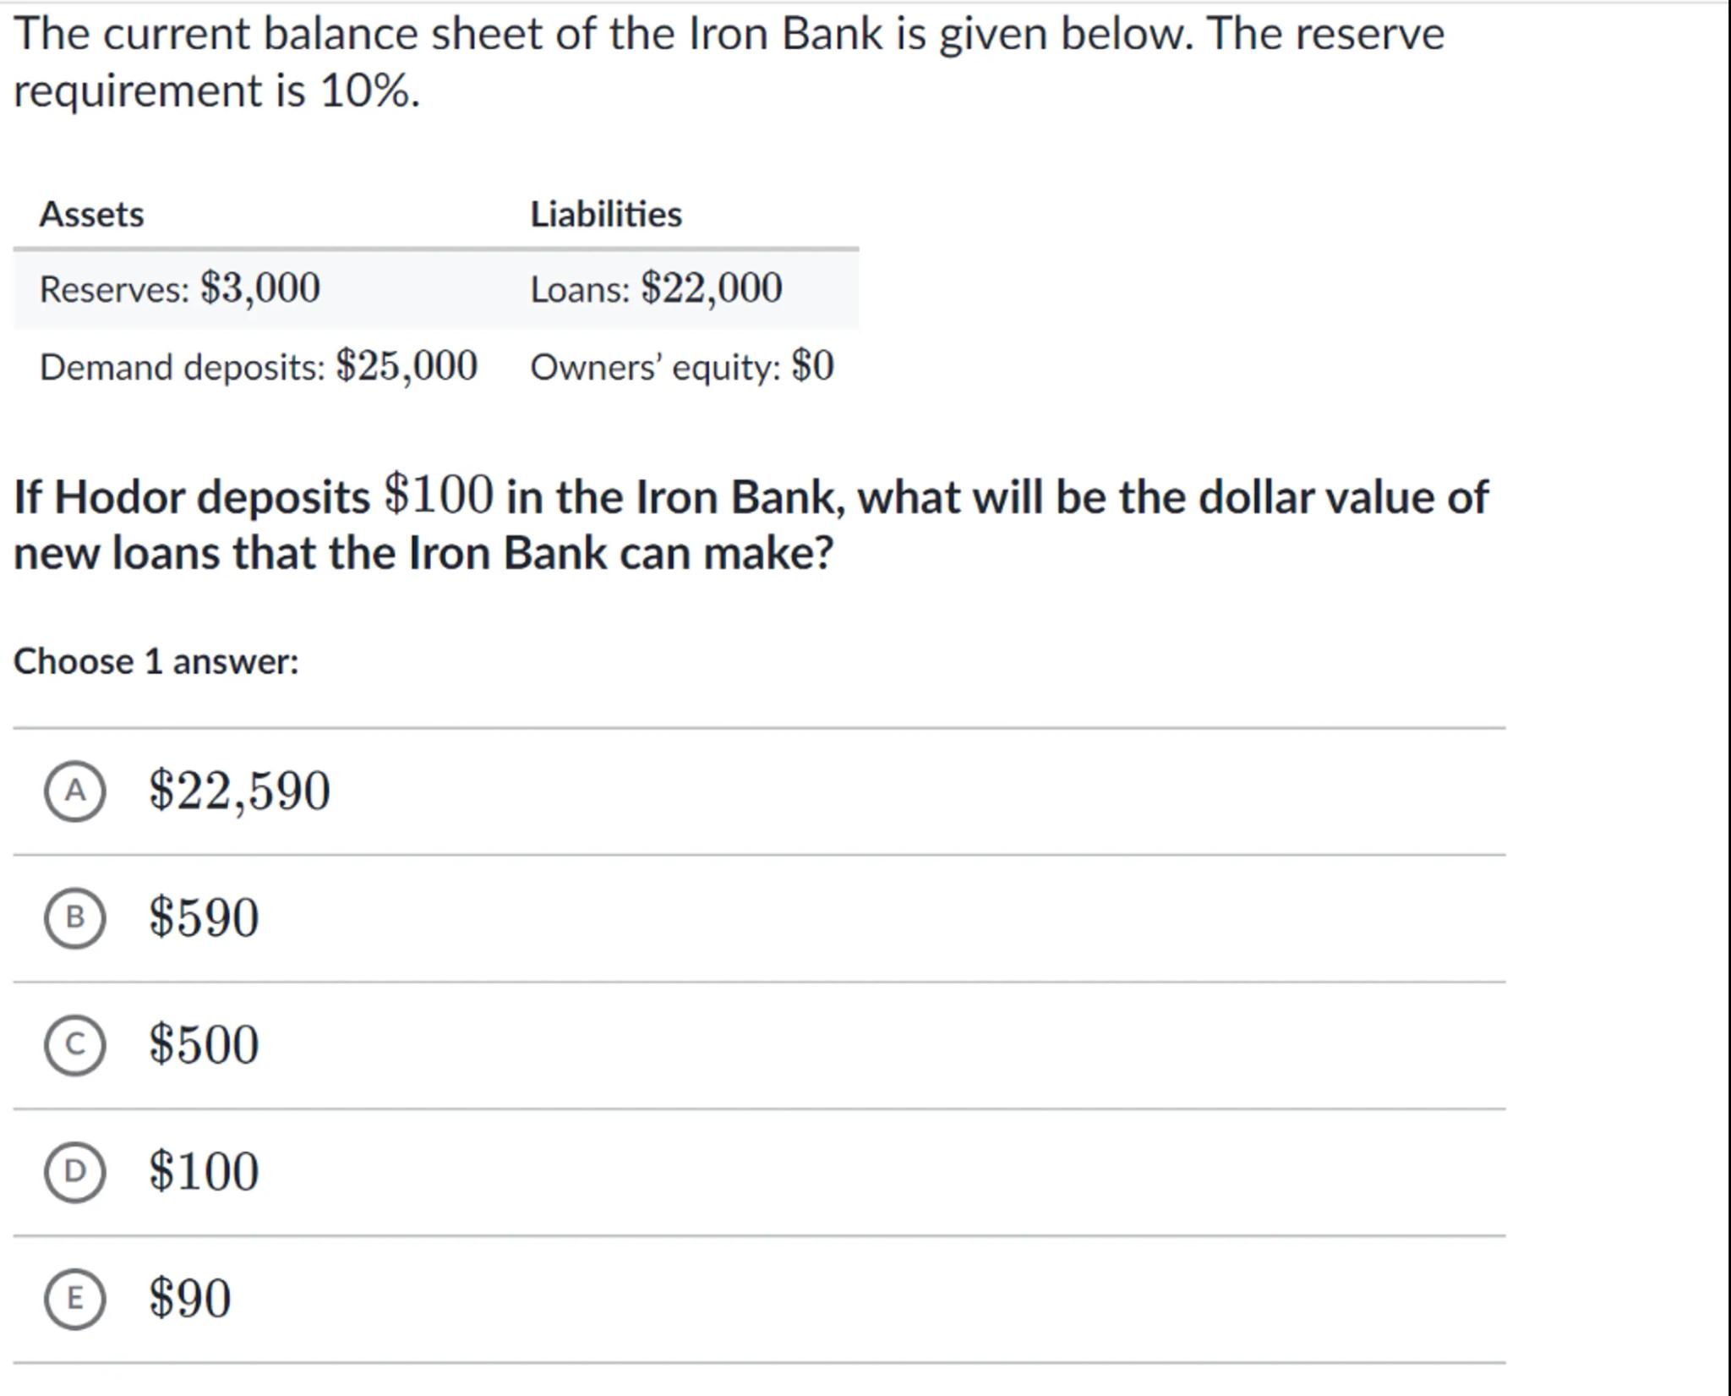Click the Reserves: $3,000 table cell
1731x1396 pixels.
(179, 289)
